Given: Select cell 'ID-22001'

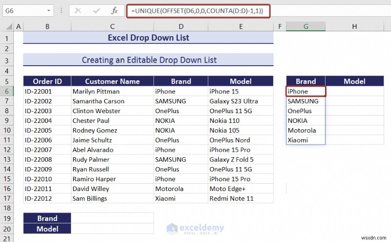Looking at the screenshot, I should (x=47, y=91).
